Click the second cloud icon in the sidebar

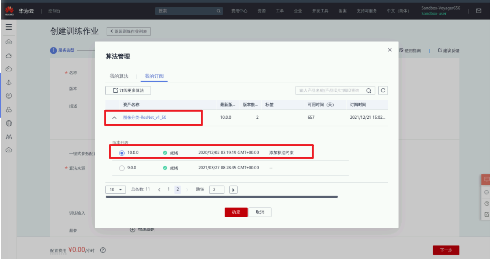9,56
